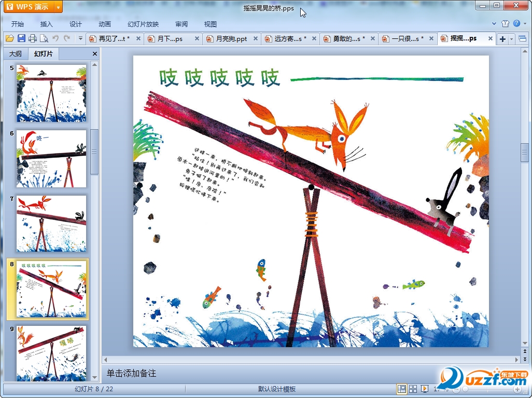This screenshot has width=532, height=398.
Task: Close the 月亮狗.ppt document tab
Action: (256, 39)
